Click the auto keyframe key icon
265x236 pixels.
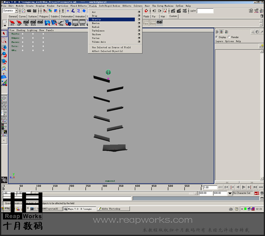pos(257,193)
